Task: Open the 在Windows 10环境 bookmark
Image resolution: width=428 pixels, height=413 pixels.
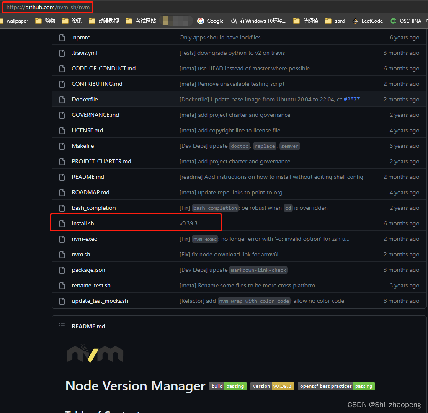Action: (x=259, y=21)
